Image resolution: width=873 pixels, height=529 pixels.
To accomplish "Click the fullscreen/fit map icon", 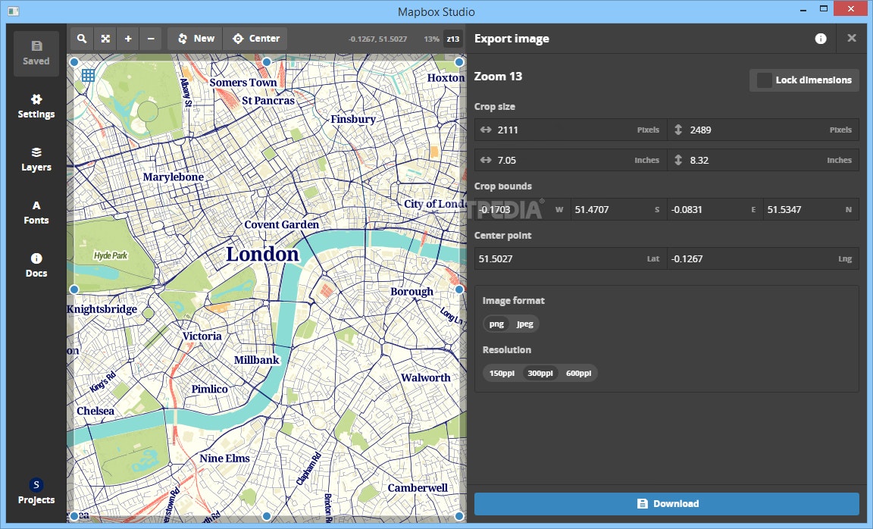I will tap(105, 38).
